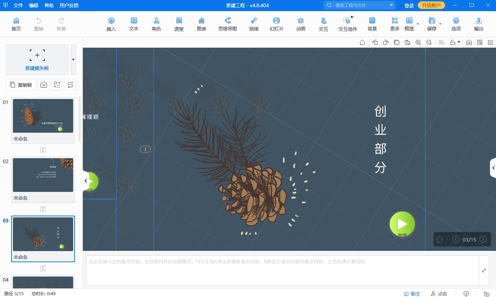Screen dimensions: 496x297
Task: Go to the next frame in navigator
Action: [483, 239]
